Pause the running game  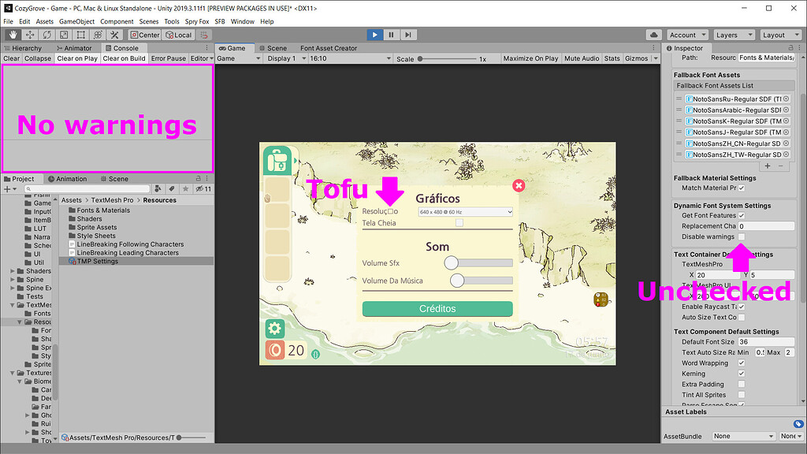pyautogui.click(x=390, y=34)
